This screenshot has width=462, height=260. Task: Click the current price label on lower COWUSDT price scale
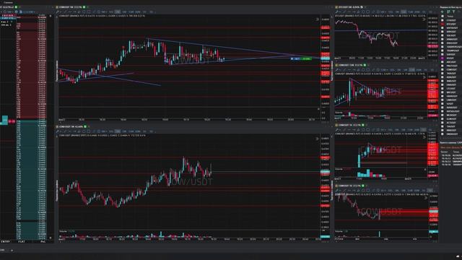[x=326, y=172]
